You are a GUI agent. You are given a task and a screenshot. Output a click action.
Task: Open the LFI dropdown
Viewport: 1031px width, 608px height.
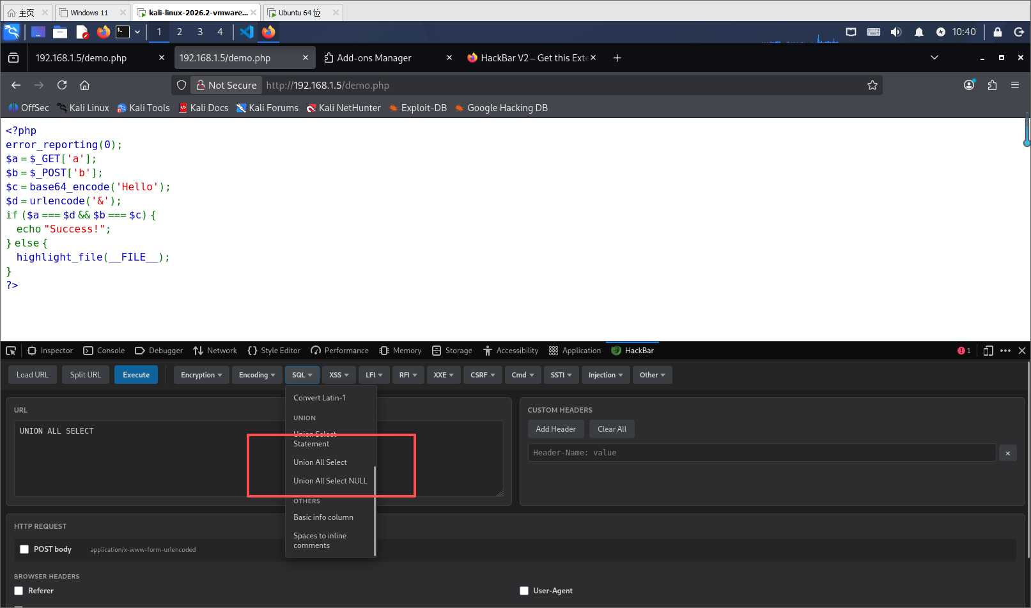point(374,375)
